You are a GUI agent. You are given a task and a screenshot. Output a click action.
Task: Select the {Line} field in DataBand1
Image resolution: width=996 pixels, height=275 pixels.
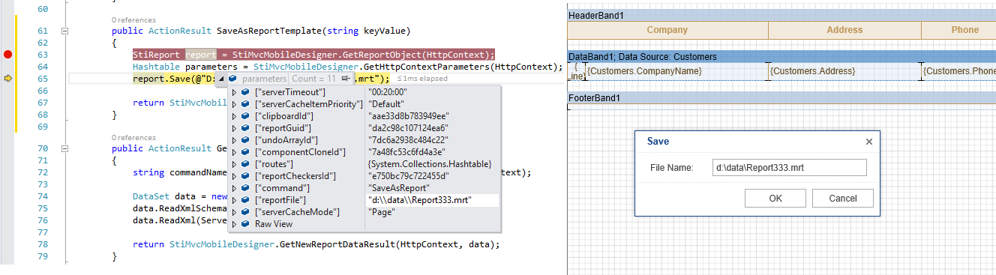(576, 71)
